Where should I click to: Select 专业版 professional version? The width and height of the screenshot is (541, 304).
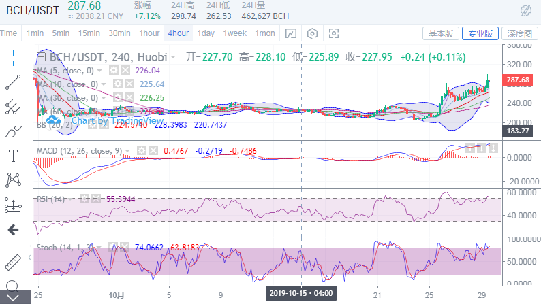[480, 33]
